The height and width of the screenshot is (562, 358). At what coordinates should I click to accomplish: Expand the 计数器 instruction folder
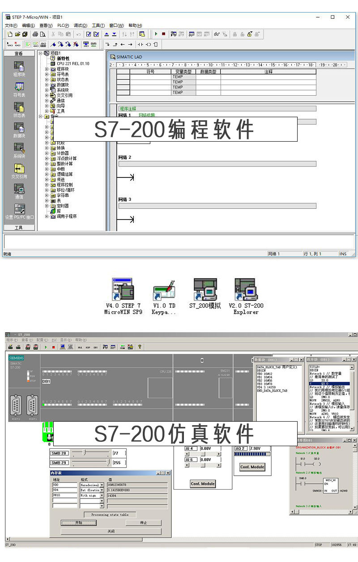point(47,153)
